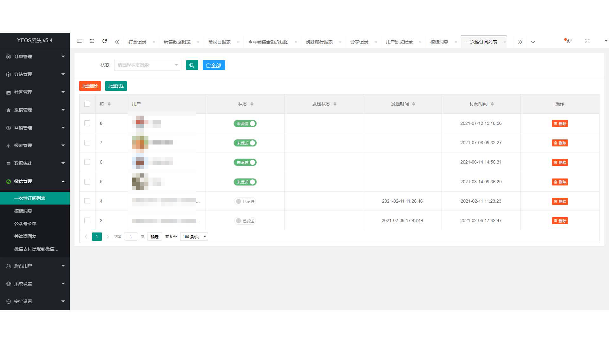Select all rows header checkbox
609x343 pixels.
click(x=87, y=104)
